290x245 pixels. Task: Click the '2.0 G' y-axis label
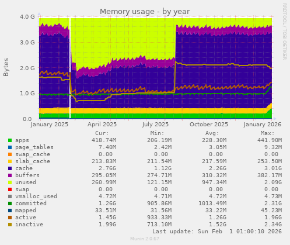(27, 68)
